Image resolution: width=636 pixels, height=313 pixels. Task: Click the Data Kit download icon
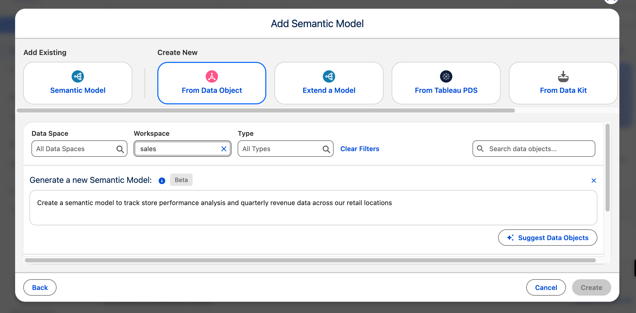pyautogui.click(x=563, y=76)
